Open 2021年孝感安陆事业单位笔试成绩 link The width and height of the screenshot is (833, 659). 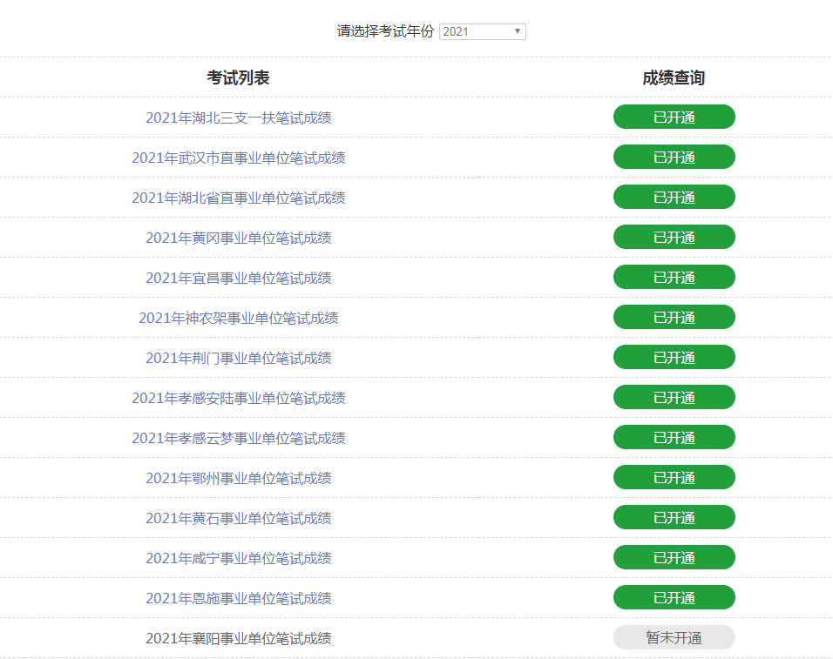pyautogui.click(x=238, y=398)
